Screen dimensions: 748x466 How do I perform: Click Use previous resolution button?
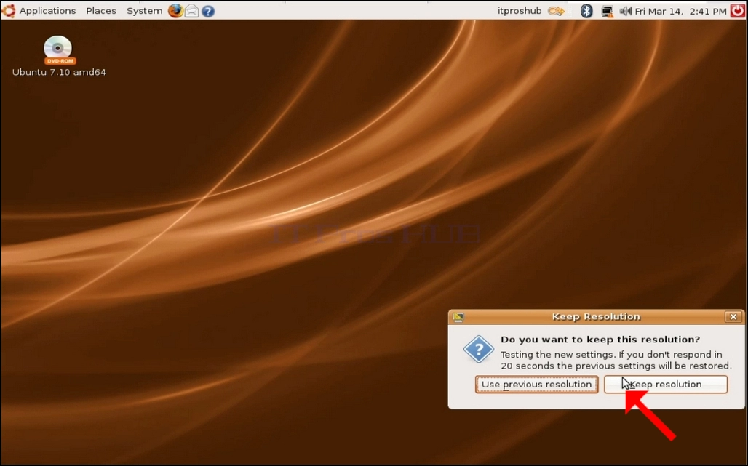click(x=537, y=385)
